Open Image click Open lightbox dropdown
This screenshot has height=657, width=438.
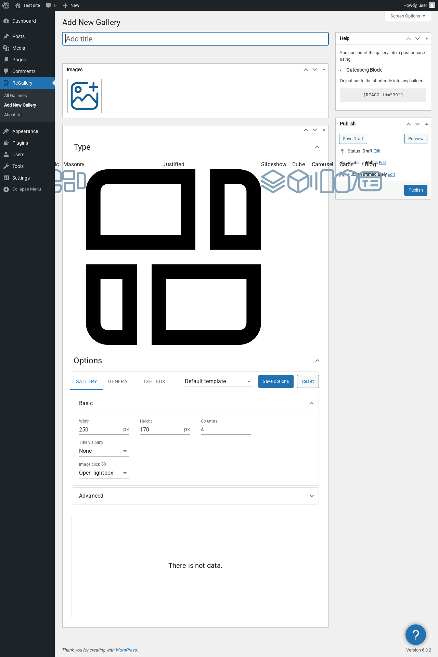tap(104, 473)
